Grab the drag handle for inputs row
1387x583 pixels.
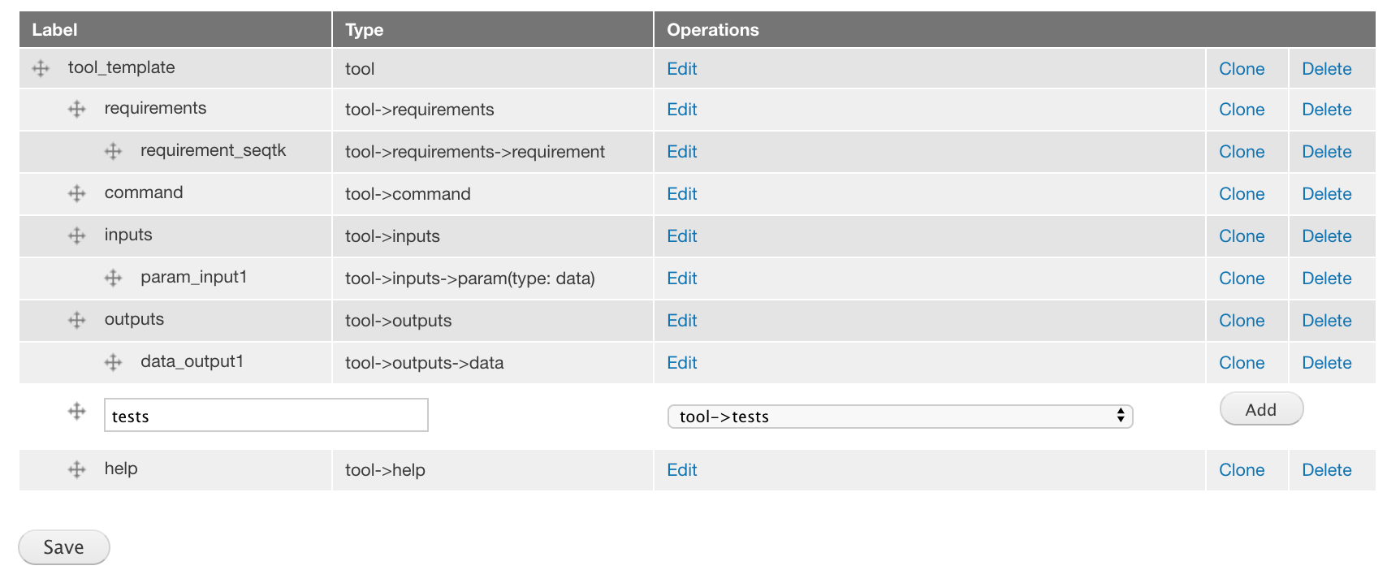pyautogui.click(x=77, y=236)
